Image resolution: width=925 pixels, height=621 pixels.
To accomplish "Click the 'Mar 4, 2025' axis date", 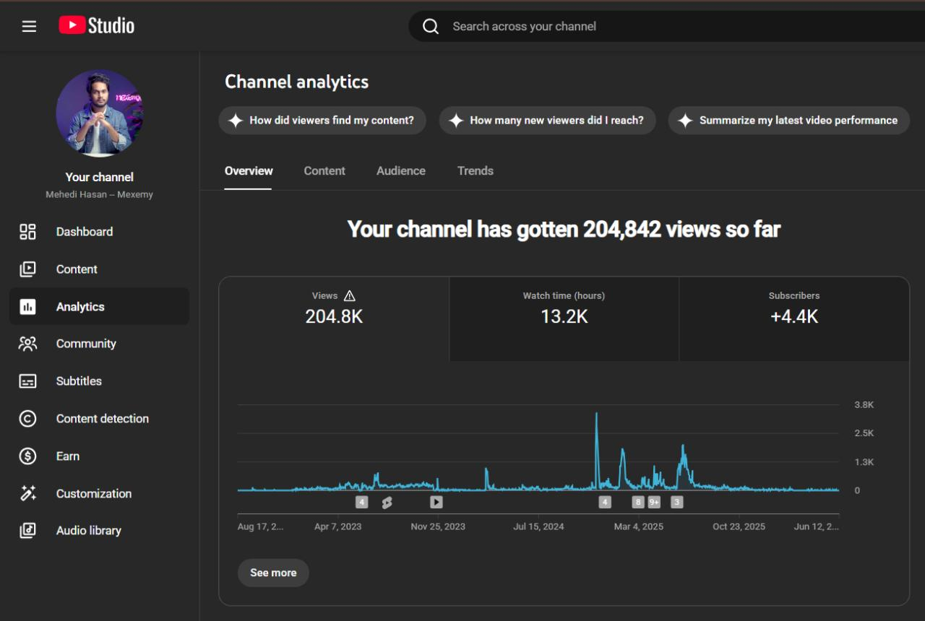I will 639,527.
